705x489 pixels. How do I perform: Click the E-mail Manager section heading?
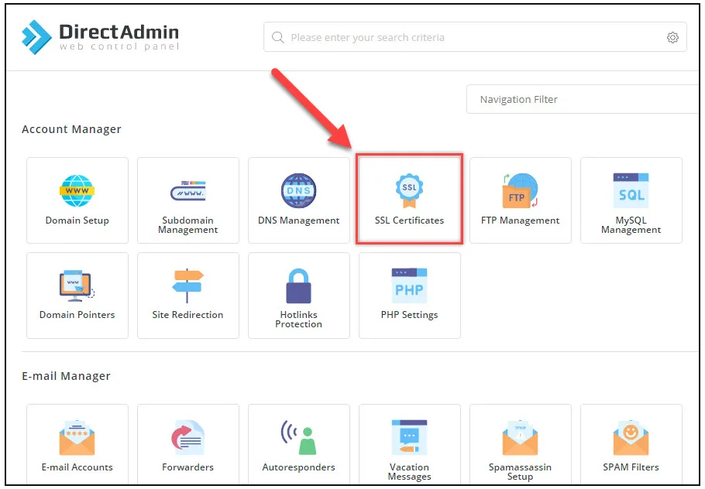(x=66, y=376)
